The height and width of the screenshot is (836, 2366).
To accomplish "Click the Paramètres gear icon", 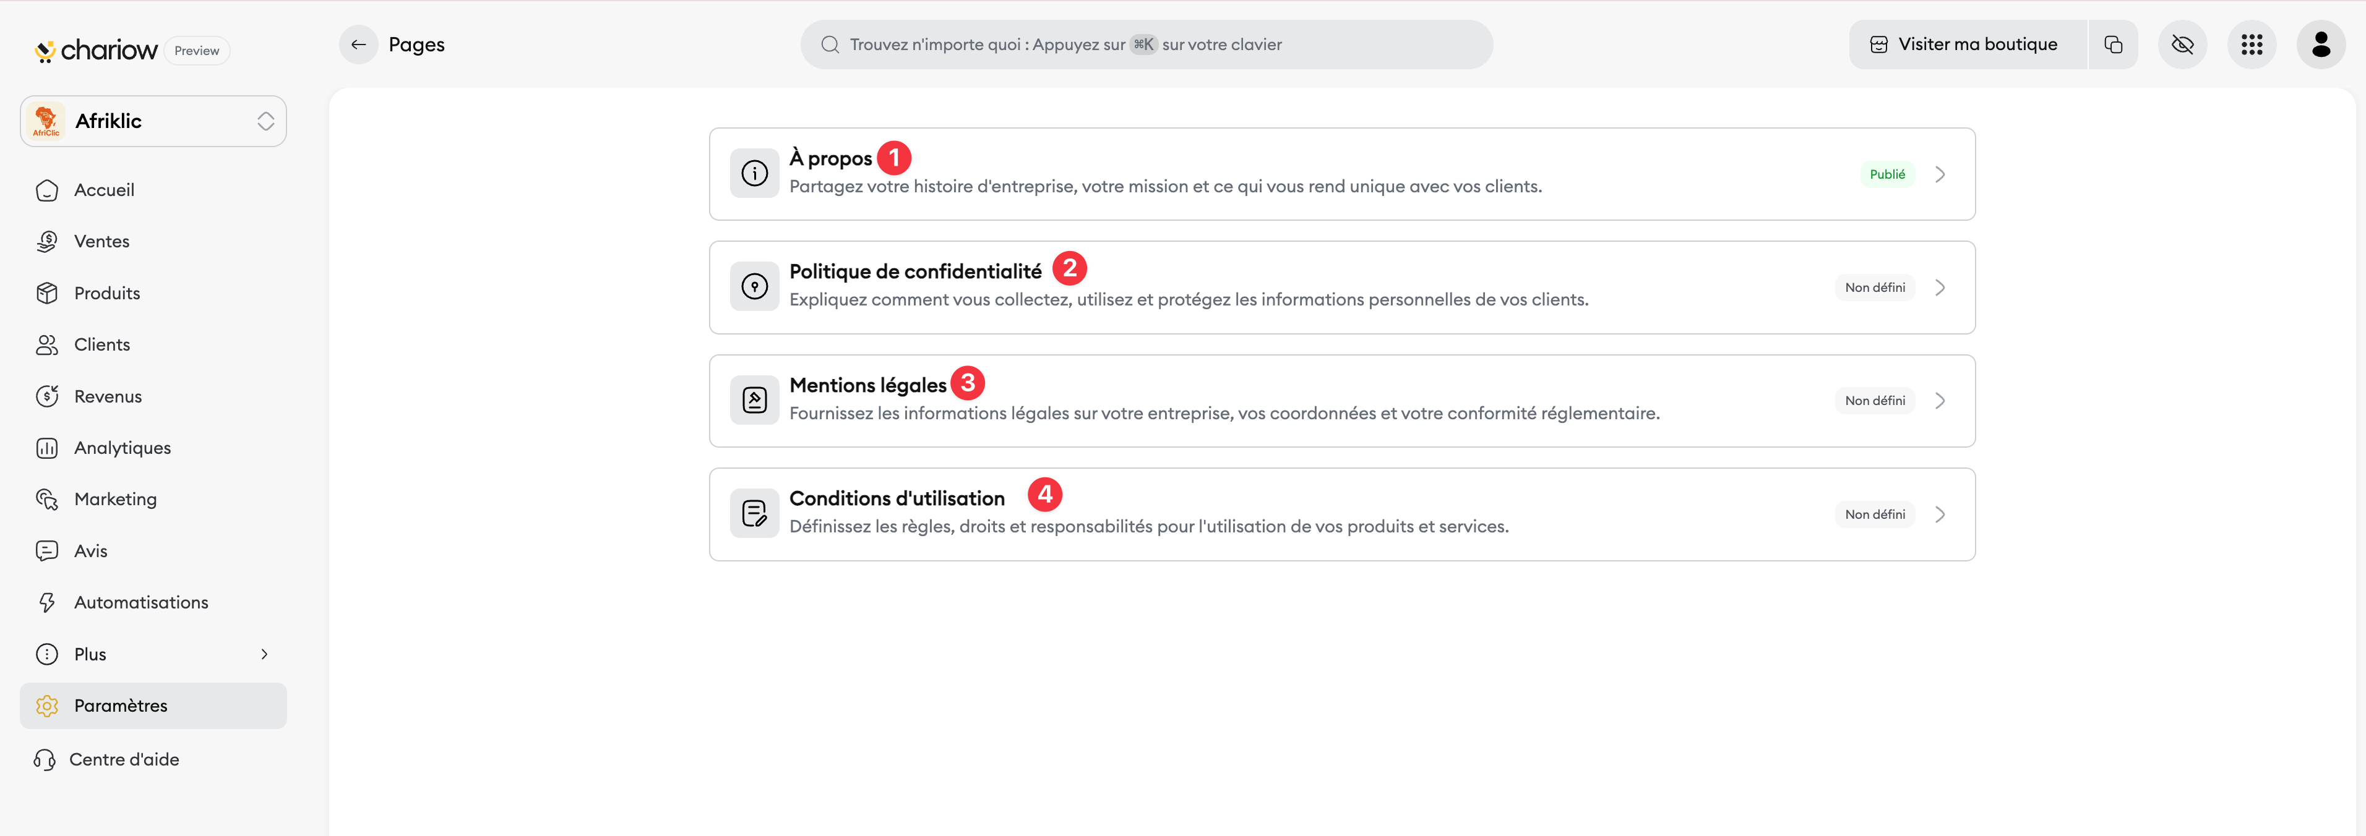I will coord(47,706).
